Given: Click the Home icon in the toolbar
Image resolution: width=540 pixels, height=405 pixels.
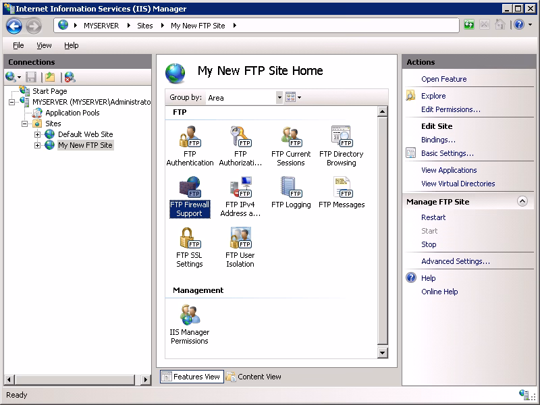Looking at the screenshot, I should click(500, 24).
